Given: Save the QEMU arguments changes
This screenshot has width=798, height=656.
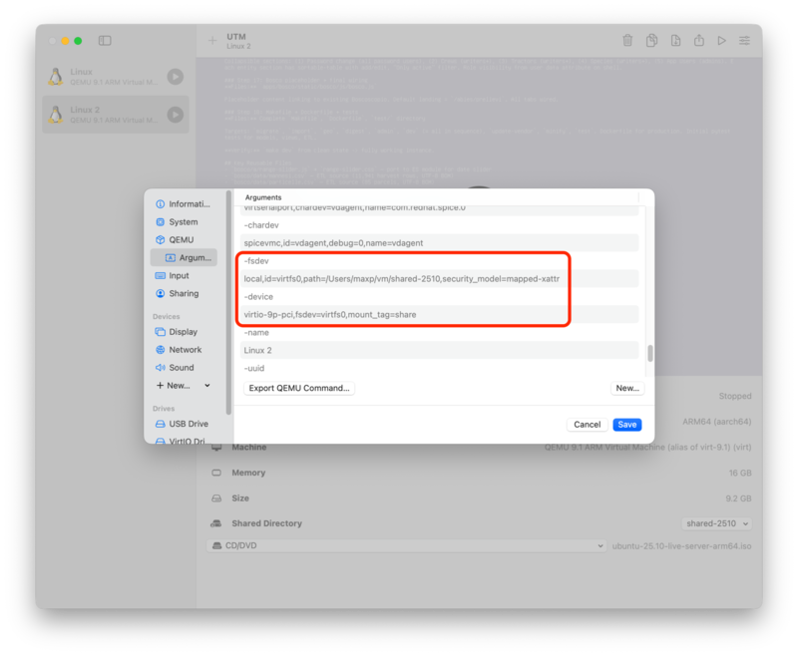Looking at the screenshot, I should tap(626, 424).
